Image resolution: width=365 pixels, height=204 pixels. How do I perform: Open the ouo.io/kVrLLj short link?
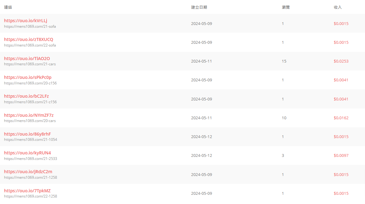[26, 21]
